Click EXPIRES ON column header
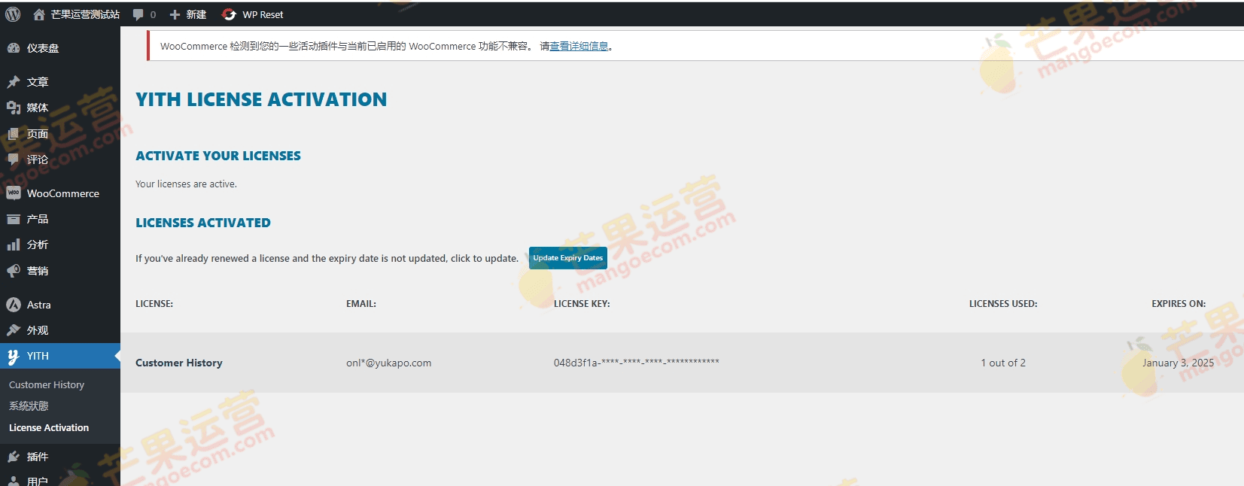The width and height of the screenshot is (1244, 486). [1179, 304]
